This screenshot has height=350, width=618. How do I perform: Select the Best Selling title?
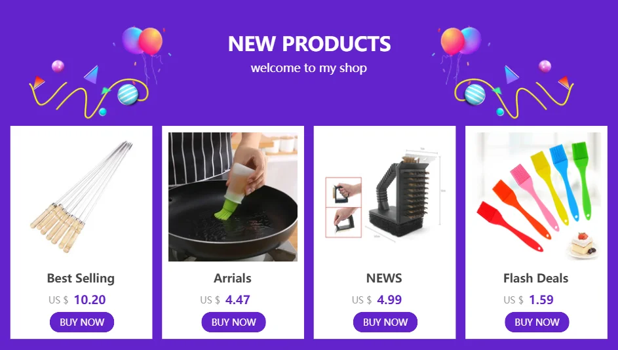point(81,279)
